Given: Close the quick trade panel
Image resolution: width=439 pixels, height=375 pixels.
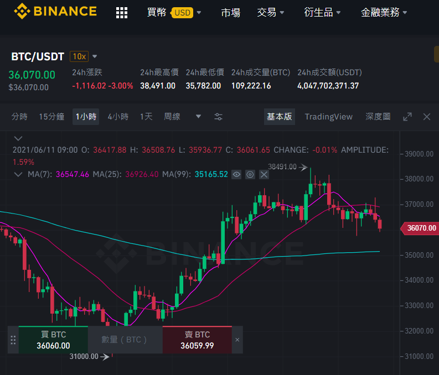Looking at the screenshot, I should (237, 340).
